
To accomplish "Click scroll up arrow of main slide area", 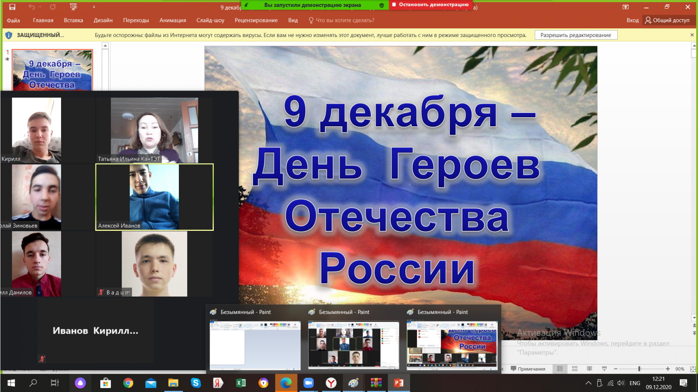I will pyautogui.click(x=694, y=45).
